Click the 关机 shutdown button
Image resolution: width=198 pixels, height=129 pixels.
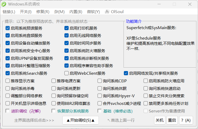pos(160,120)
